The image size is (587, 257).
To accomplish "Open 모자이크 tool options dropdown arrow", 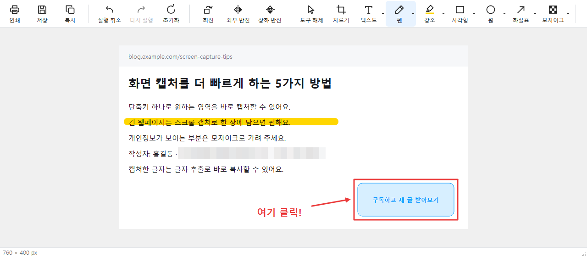I will [x=569, y=14].
